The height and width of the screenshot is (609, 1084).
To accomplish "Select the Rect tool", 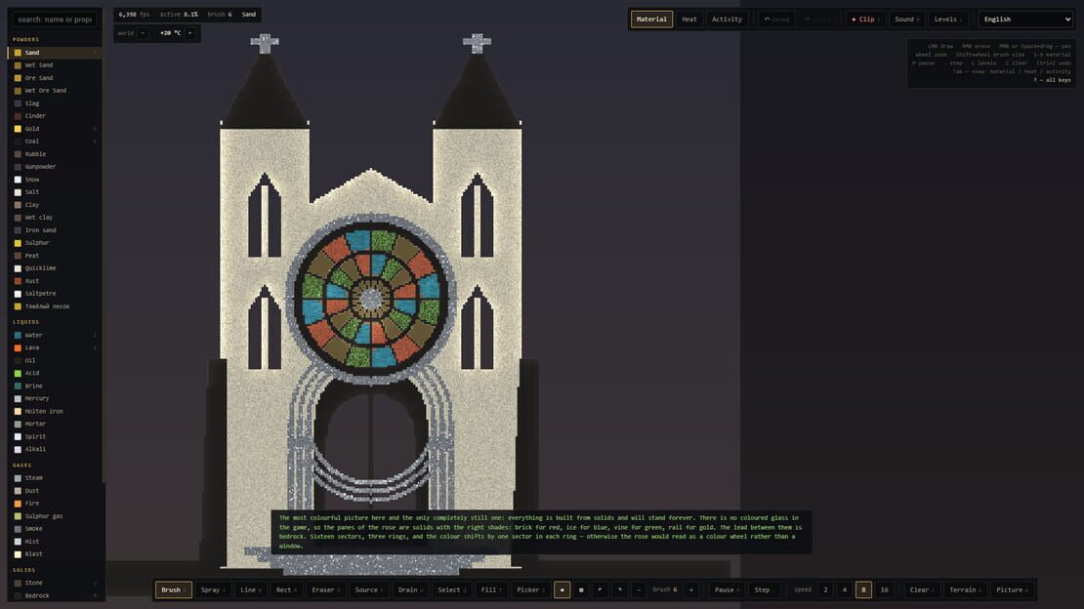I will coord(286,589).
